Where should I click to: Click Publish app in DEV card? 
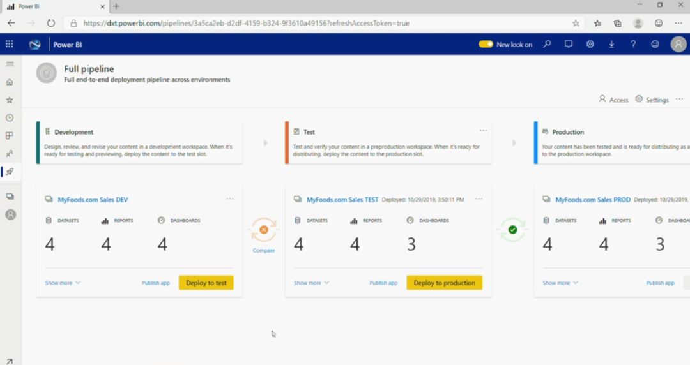pyautogui.click(x=156, y=283)
